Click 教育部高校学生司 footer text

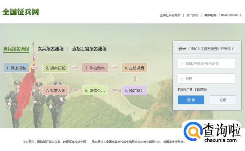click(74, 142)
